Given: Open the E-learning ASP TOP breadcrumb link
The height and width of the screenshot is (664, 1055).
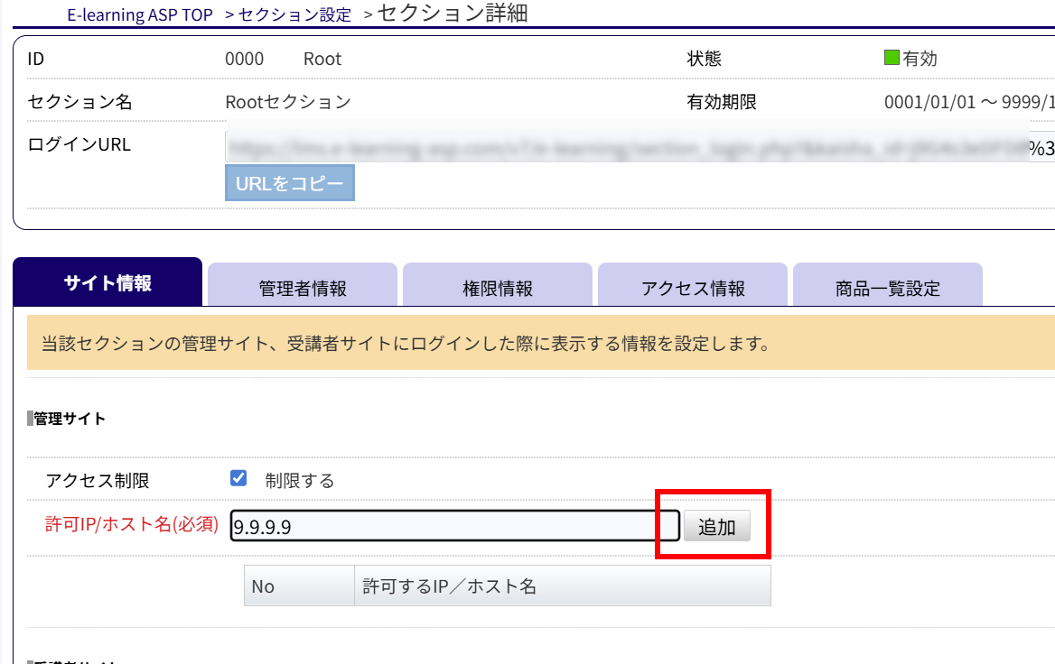Looking at the screenshot, I should (x=140, y=15).
